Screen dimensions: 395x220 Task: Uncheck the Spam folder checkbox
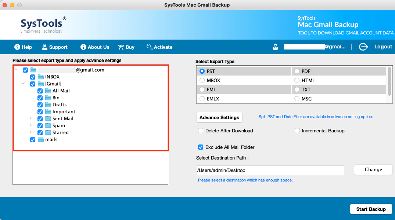[40, 125]
